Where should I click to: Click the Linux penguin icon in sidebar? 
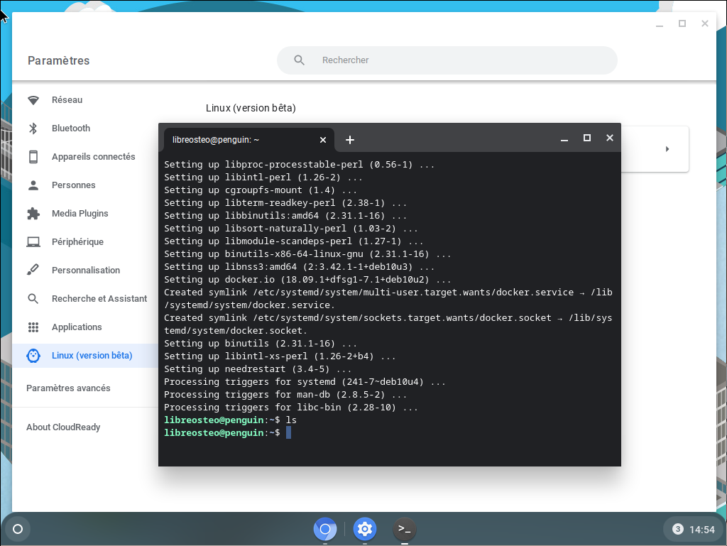click(33, 356)
